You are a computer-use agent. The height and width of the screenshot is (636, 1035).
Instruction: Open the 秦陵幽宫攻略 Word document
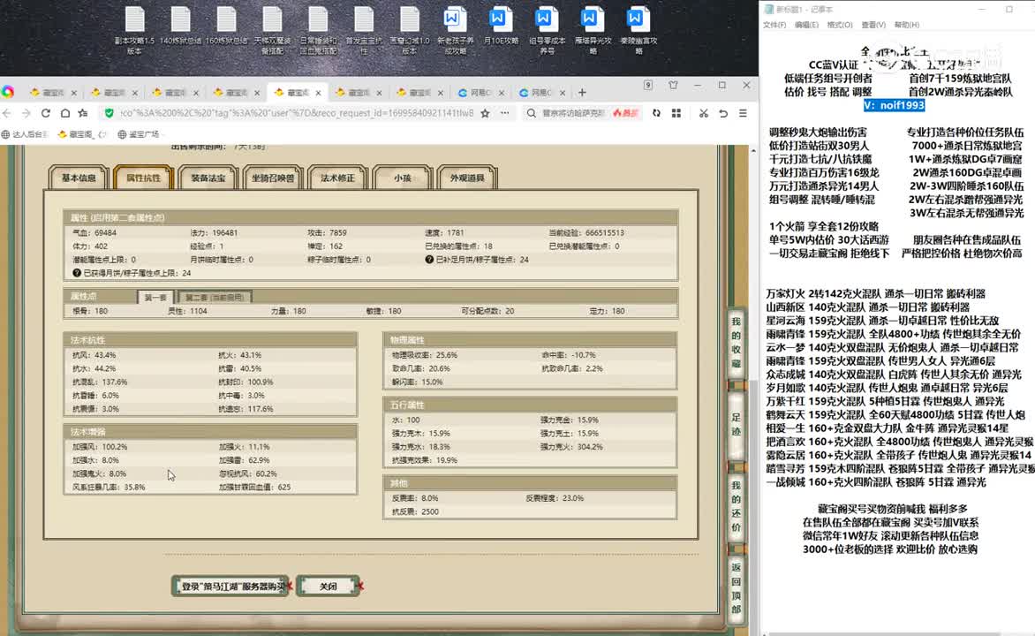tap(638, 30)
